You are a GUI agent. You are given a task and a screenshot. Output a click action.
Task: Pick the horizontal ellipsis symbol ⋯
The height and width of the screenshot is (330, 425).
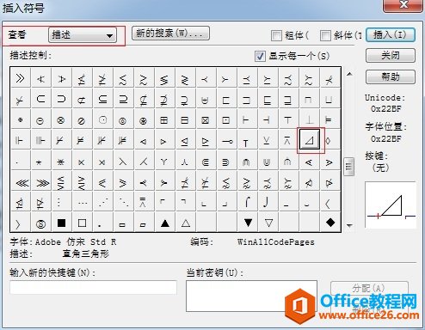(x=83, y=203)
